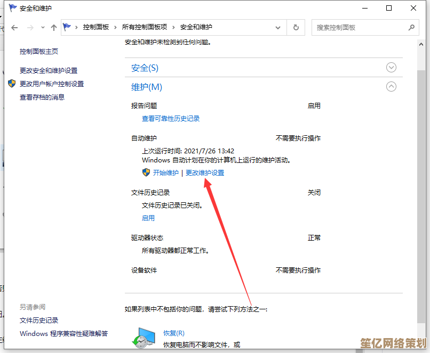430x353 pixels.
Task: Click 开始维护 link
Action: pos(165,173)
